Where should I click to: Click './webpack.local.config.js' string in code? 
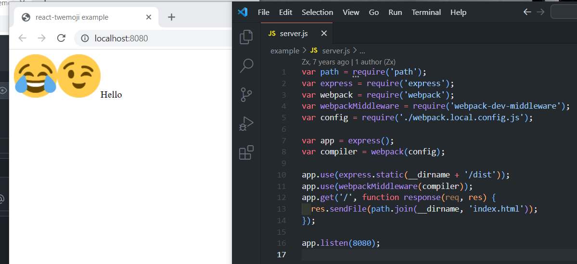[x=461, y=118]
